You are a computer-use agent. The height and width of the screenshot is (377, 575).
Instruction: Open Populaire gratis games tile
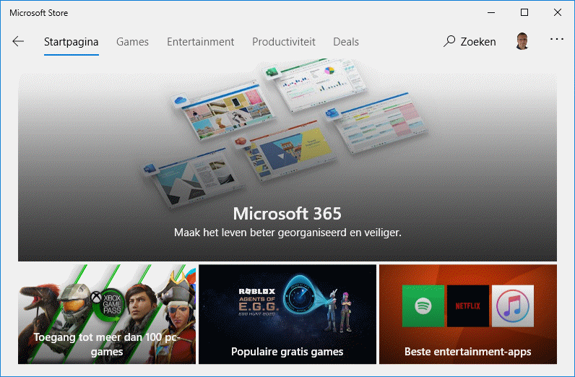pos(287,314)
